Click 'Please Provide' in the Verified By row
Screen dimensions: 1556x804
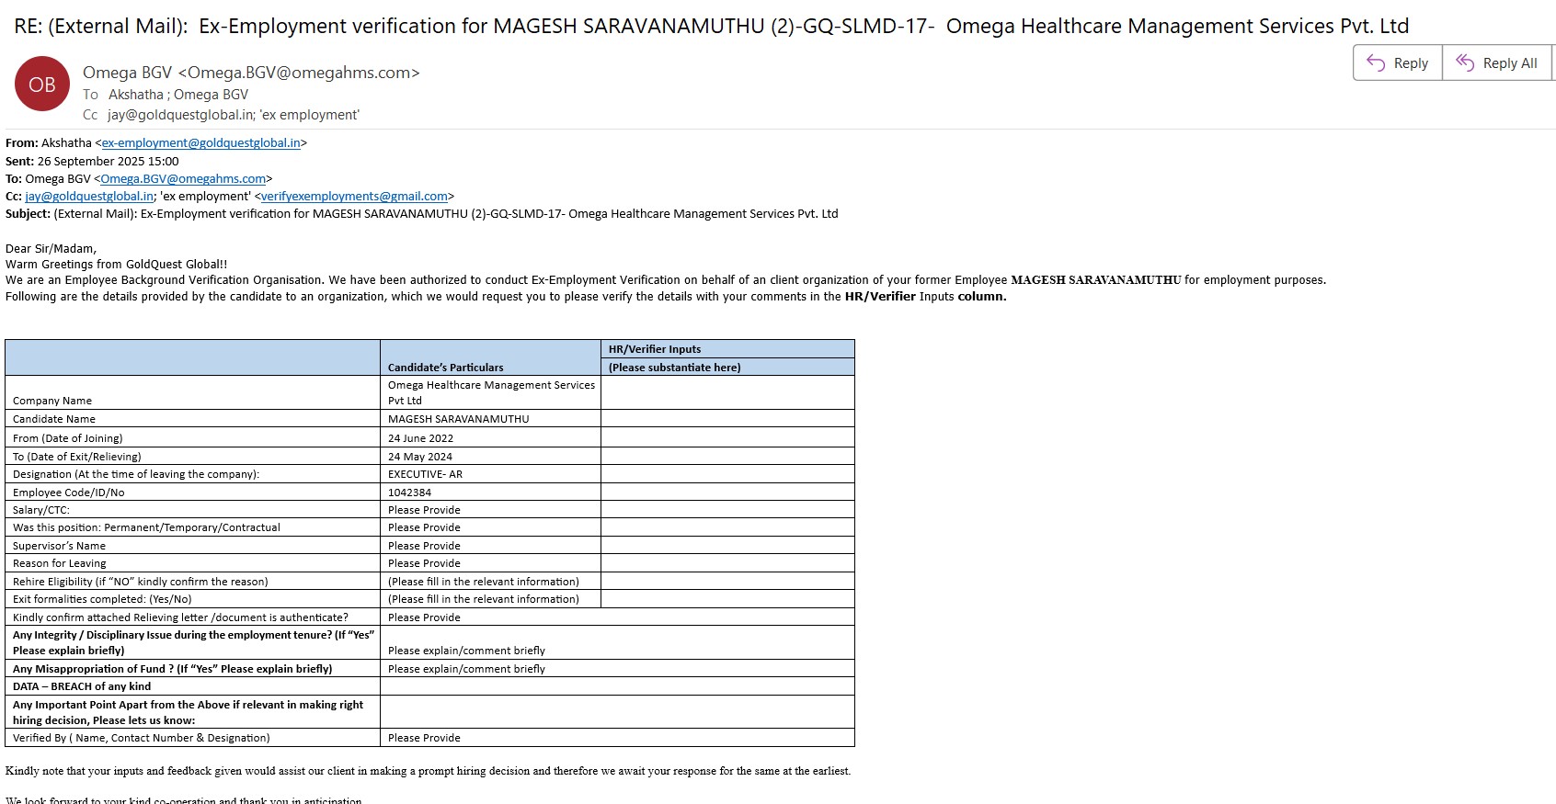click(x=424, y=738)
